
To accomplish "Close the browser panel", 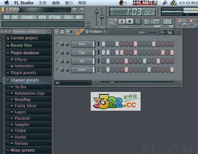I will coord(49,32).
